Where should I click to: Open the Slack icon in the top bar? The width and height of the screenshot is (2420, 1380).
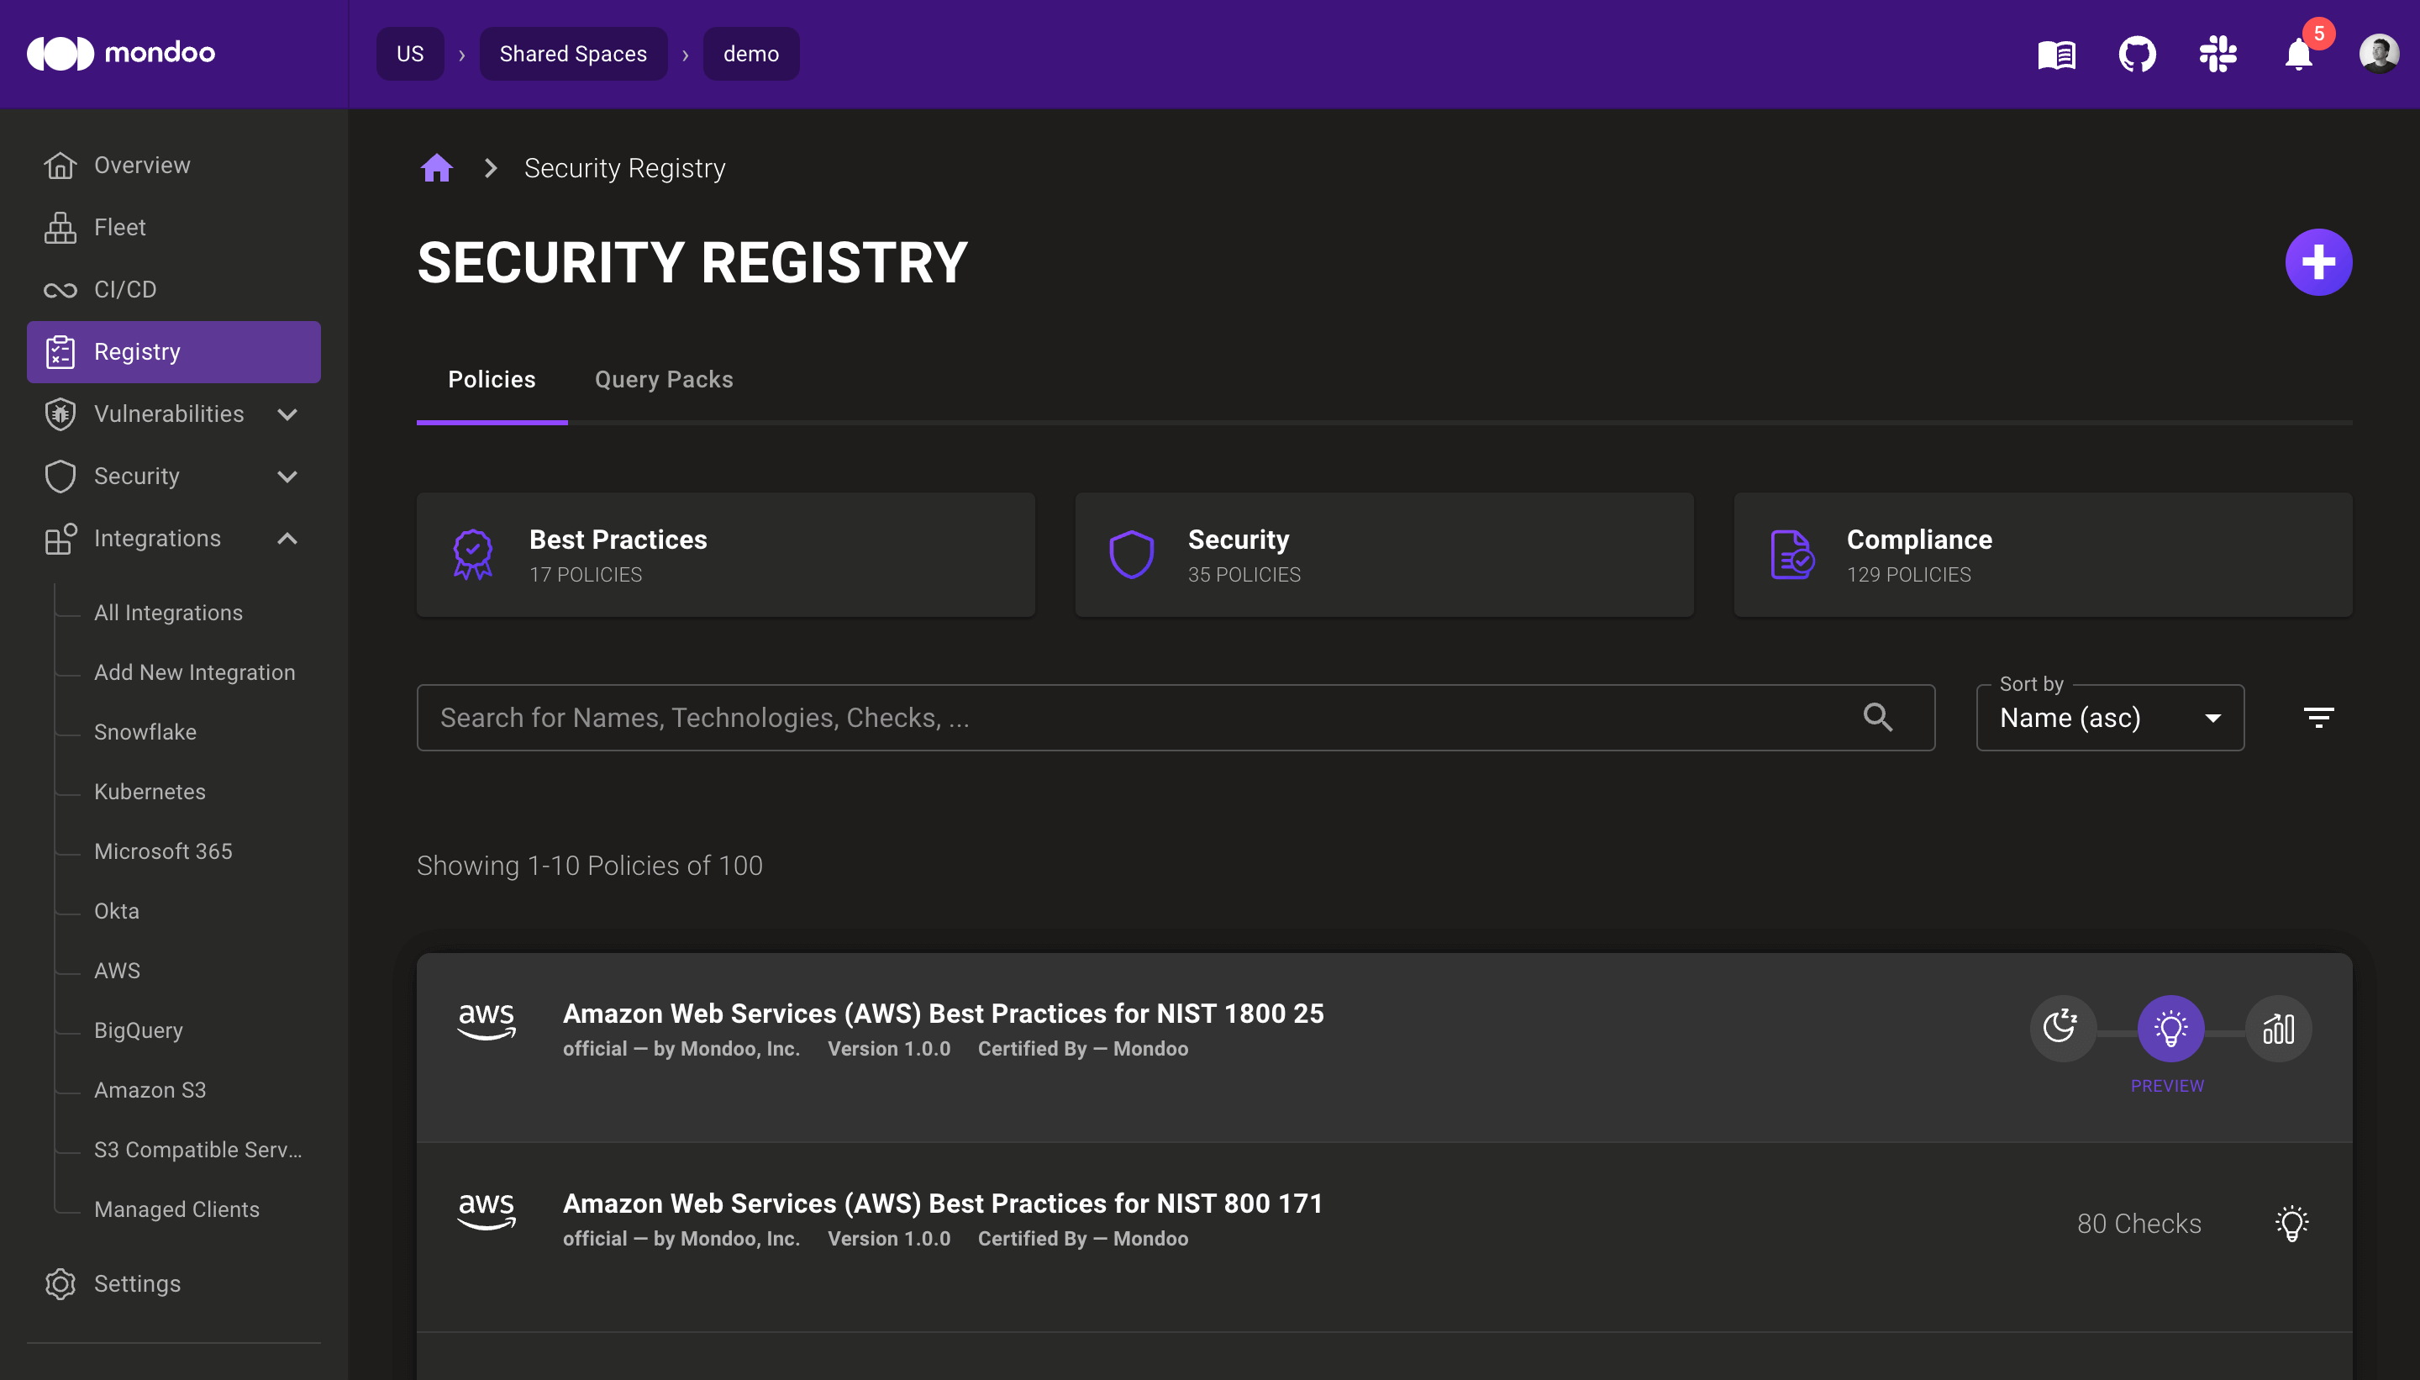click(x=2218, y=54)
